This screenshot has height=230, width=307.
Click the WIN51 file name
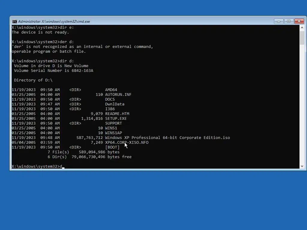tap(111, 128)
